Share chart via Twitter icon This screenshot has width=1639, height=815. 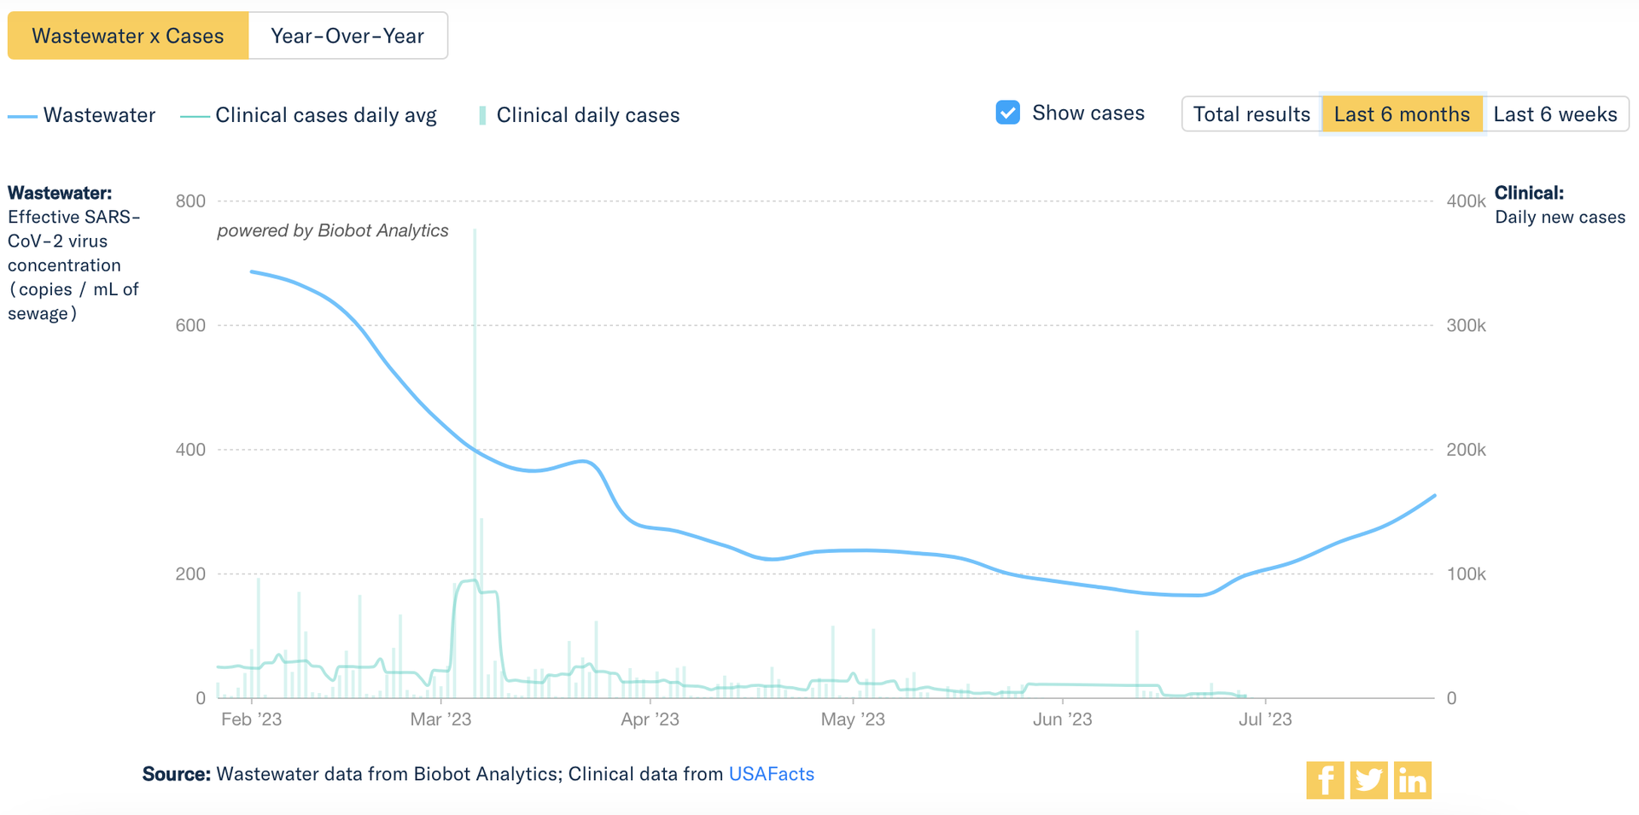1368,780
